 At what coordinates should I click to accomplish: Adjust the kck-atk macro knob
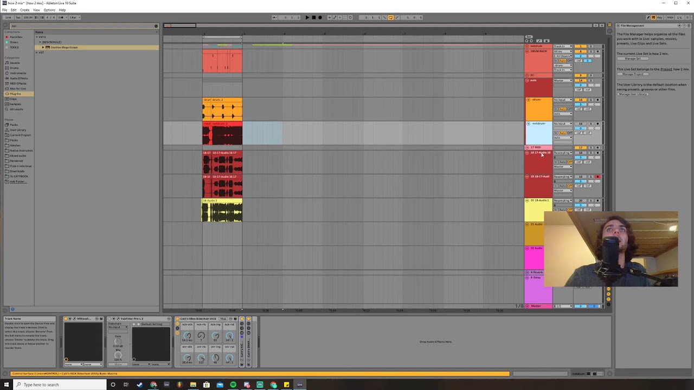click(x=187, y=335)
